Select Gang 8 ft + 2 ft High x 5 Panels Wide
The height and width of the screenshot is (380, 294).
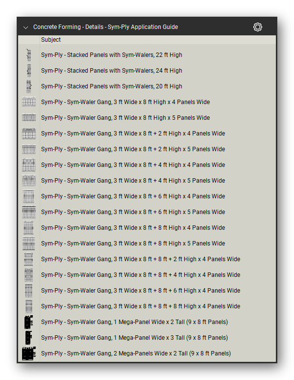(x=133, y=149)
